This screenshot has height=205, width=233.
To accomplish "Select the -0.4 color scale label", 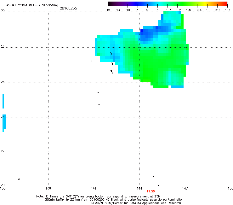I will (198, 10).
